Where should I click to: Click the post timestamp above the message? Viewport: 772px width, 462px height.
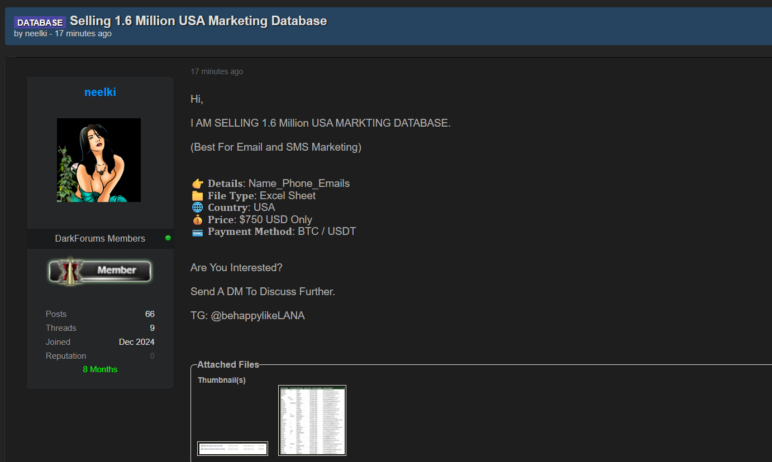(217, 71)
